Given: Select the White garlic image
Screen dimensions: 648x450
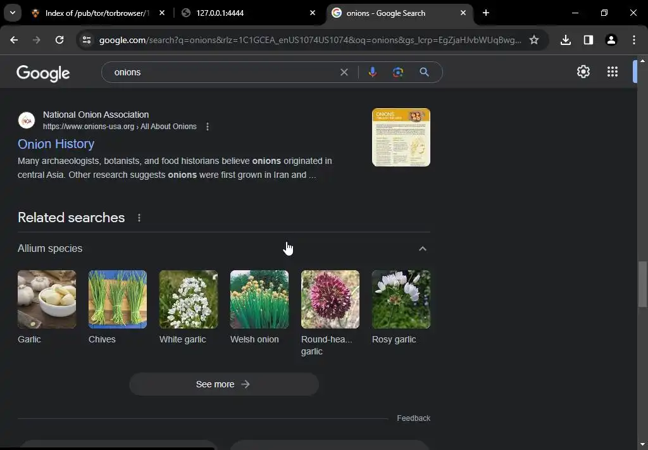Looking at the screenshot, I should 189,299.
